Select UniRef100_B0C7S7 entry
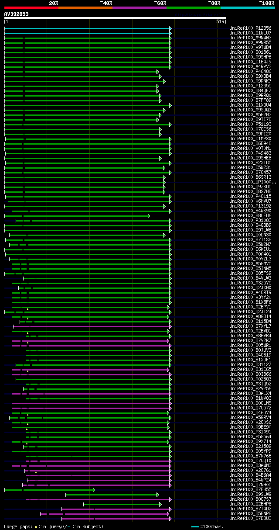The image size is (279, 530). pos(250,499)
